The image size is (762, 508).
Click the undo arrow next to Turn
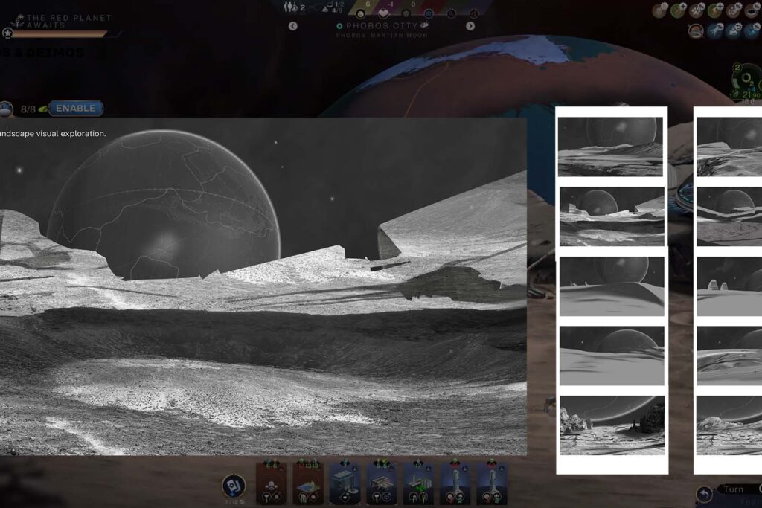tap(704, 495)
